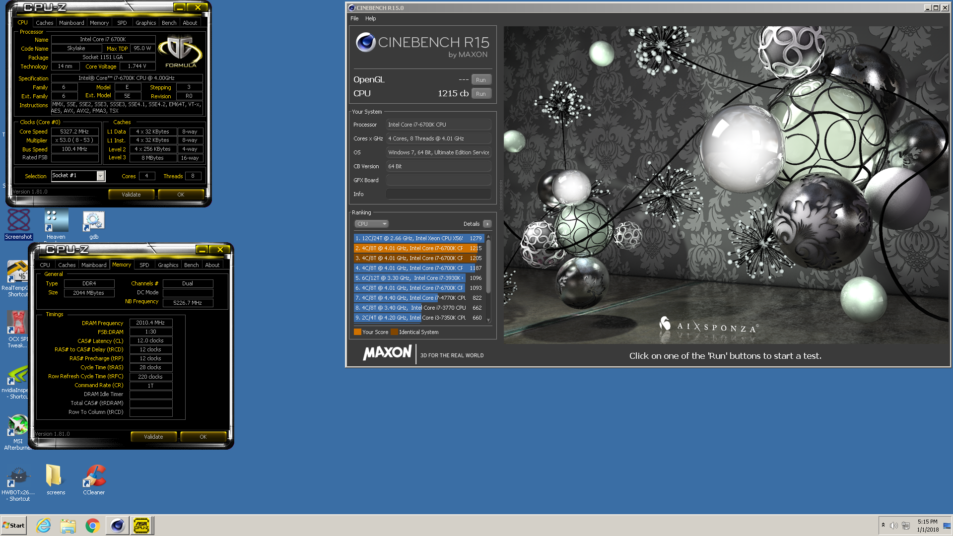Launch Google Chrome from the taskbar
This screenshot has width=953, height=536.
92,526
